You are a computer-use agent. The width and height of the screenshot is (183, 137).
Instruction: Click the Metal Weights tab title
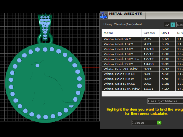pos(126,14)
